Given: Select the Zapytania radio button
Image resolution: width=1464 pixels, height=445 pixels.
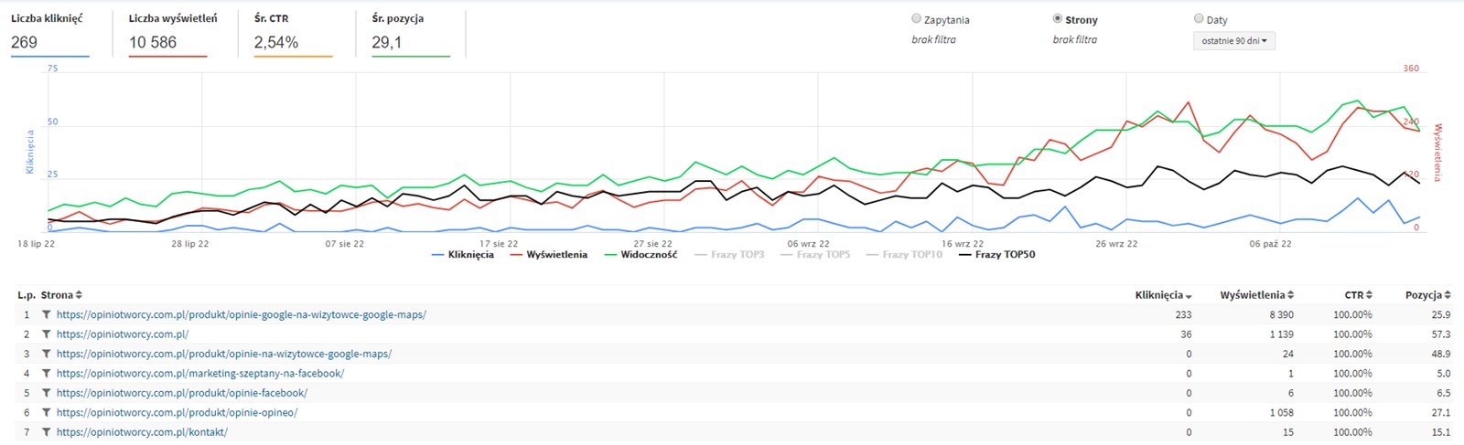Looking at the screenshot, I should click(917, 19).
